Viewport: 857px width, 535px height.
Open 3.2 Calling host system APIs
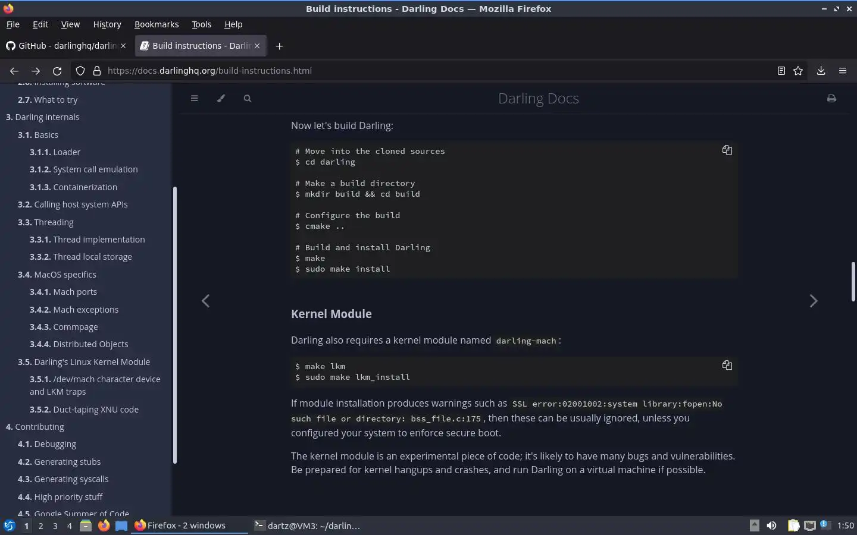[x=73, y=204]
